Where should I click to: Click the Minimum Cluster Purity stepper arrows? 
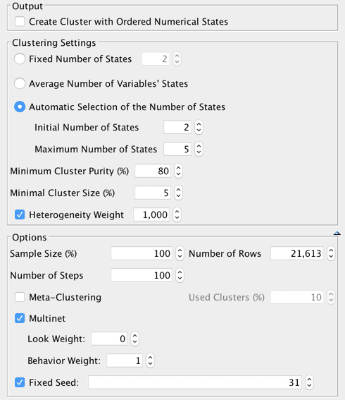[x=178, y=171]
